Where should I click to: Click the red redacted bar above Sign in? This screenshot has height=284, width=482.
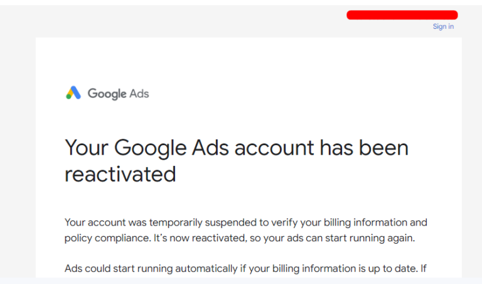(x=402, y=14)
